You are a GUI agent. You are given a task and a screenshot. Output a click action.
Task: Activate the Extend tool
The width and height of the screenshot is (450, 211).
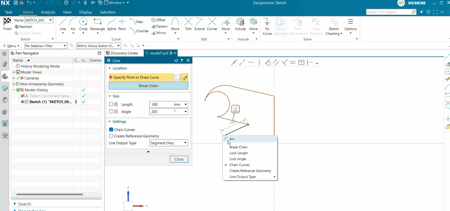pos(200,26)
